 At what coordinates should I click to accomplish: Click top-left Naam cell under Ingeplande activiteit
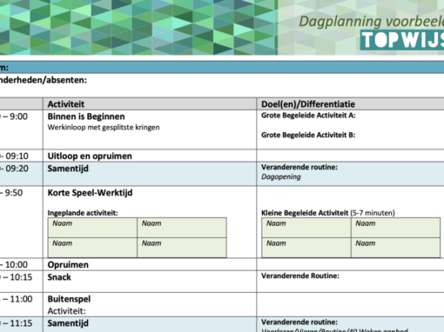92,228
